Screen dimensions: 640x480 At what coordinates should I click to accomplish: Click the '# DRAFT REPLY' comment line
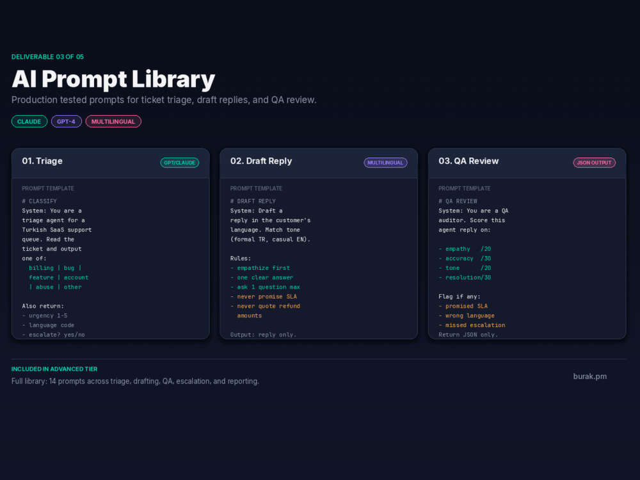tap(253, 201)
